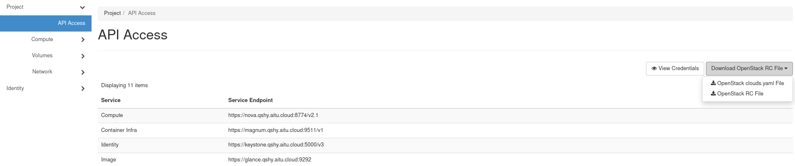
Task: Expand the Network submenu arrow
Action: pyautogui.click(x=83, y=72)
